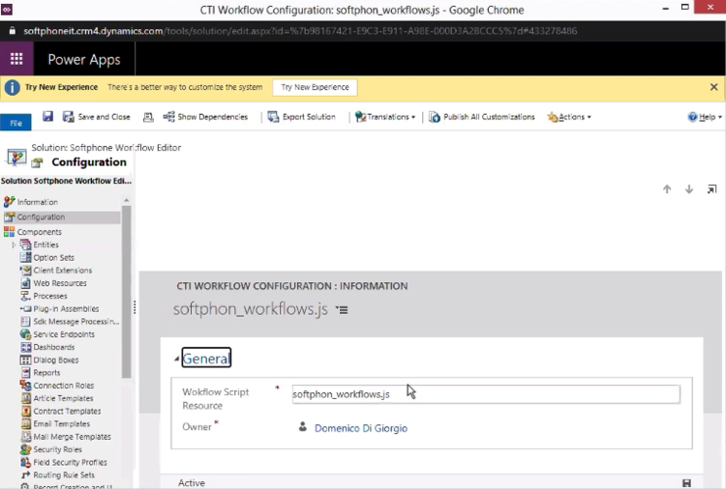Click the Security Roles icon
This screenshot has width=726, height=489.
click(25, 449)
